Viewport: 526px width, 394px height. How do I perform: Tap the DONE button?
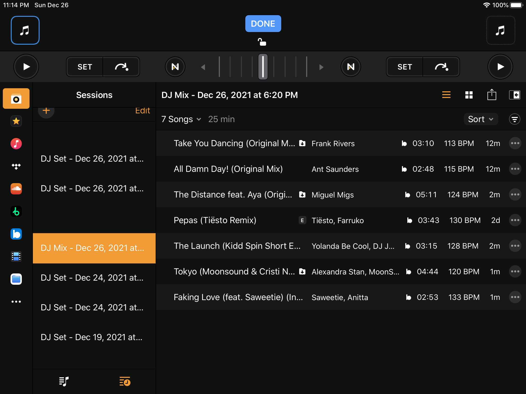(263, 24)
